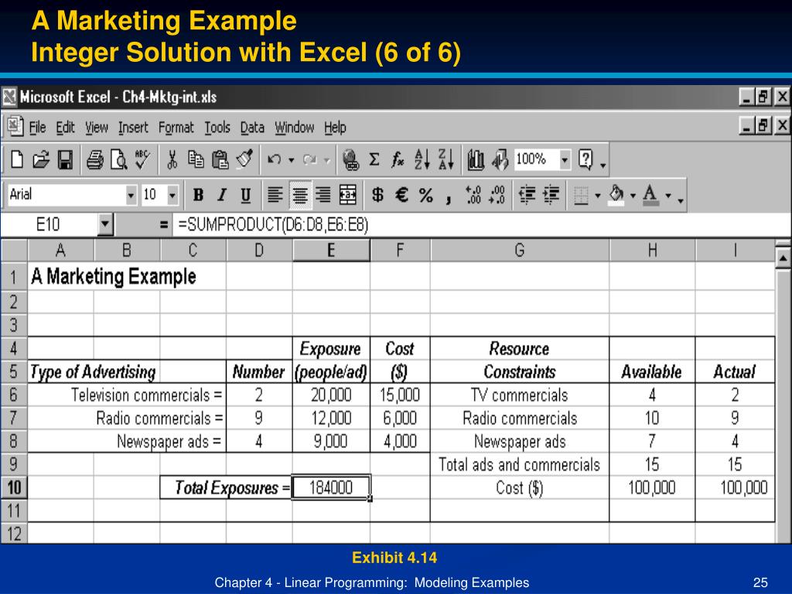Screen dimensions: 792x594
Task: Click the SUMPRODUCT formula bar field
Action: click(480, 224)
